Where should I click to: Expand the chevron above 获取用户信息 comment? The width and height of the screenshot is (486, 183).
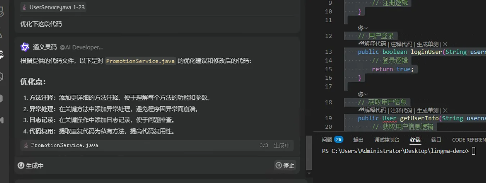pos(366,94)
